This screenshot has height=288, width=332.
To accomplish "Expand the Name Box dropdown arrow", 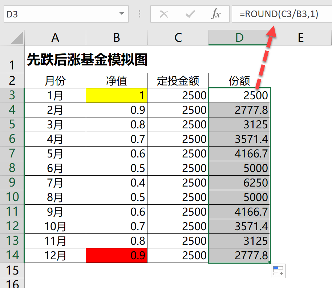I will pos(122,13).
